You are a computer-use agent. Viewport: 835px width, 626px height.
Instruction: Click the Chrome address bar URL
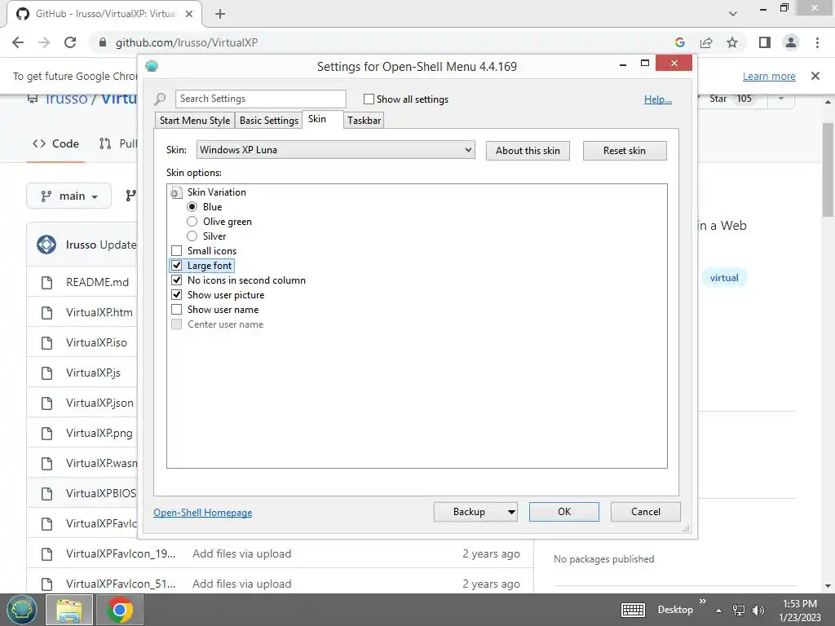(x=187, y=42)
